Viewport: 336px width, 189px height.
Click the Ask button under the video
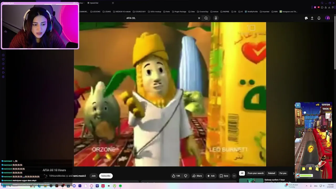point(211,176)
